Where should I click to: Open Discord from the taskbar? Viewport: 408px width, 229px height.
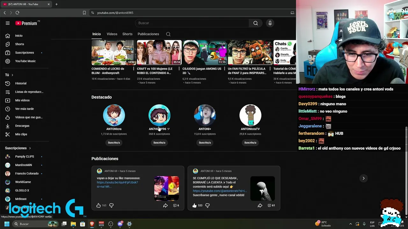coord(120,224)
